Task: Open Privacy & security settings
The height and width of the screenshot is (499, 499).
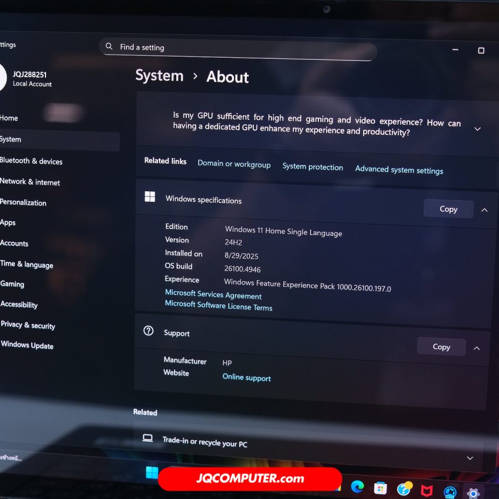Action: [x=28, y=325]
